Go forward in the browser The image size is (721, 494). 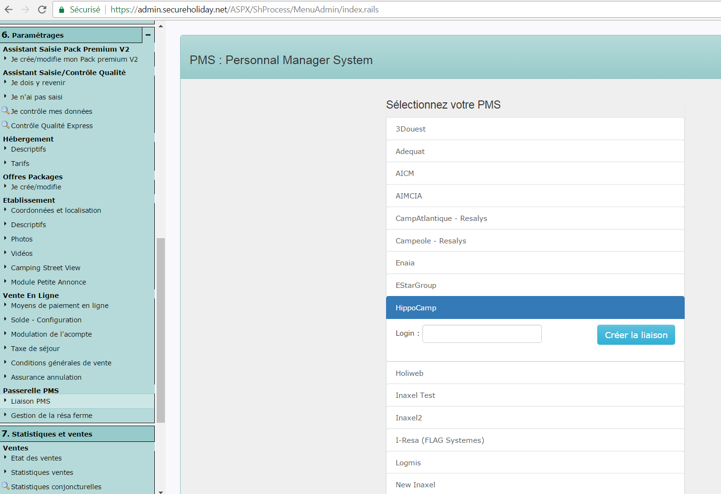click(25, 10)
